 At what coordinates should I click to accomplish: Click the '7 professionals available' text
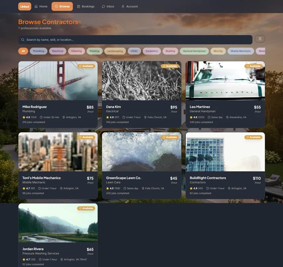coord(35,28)
